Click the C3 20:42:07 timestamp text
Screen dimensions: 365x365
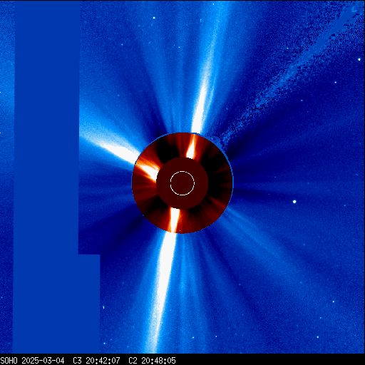96,361
